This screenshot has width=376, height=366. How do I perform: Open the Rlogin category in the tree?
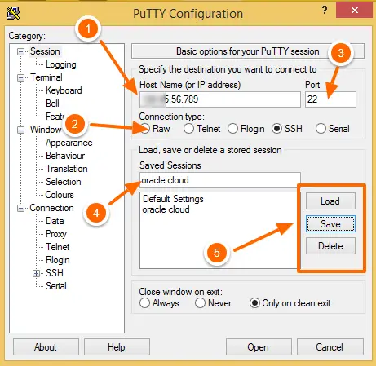coord(58,260)
